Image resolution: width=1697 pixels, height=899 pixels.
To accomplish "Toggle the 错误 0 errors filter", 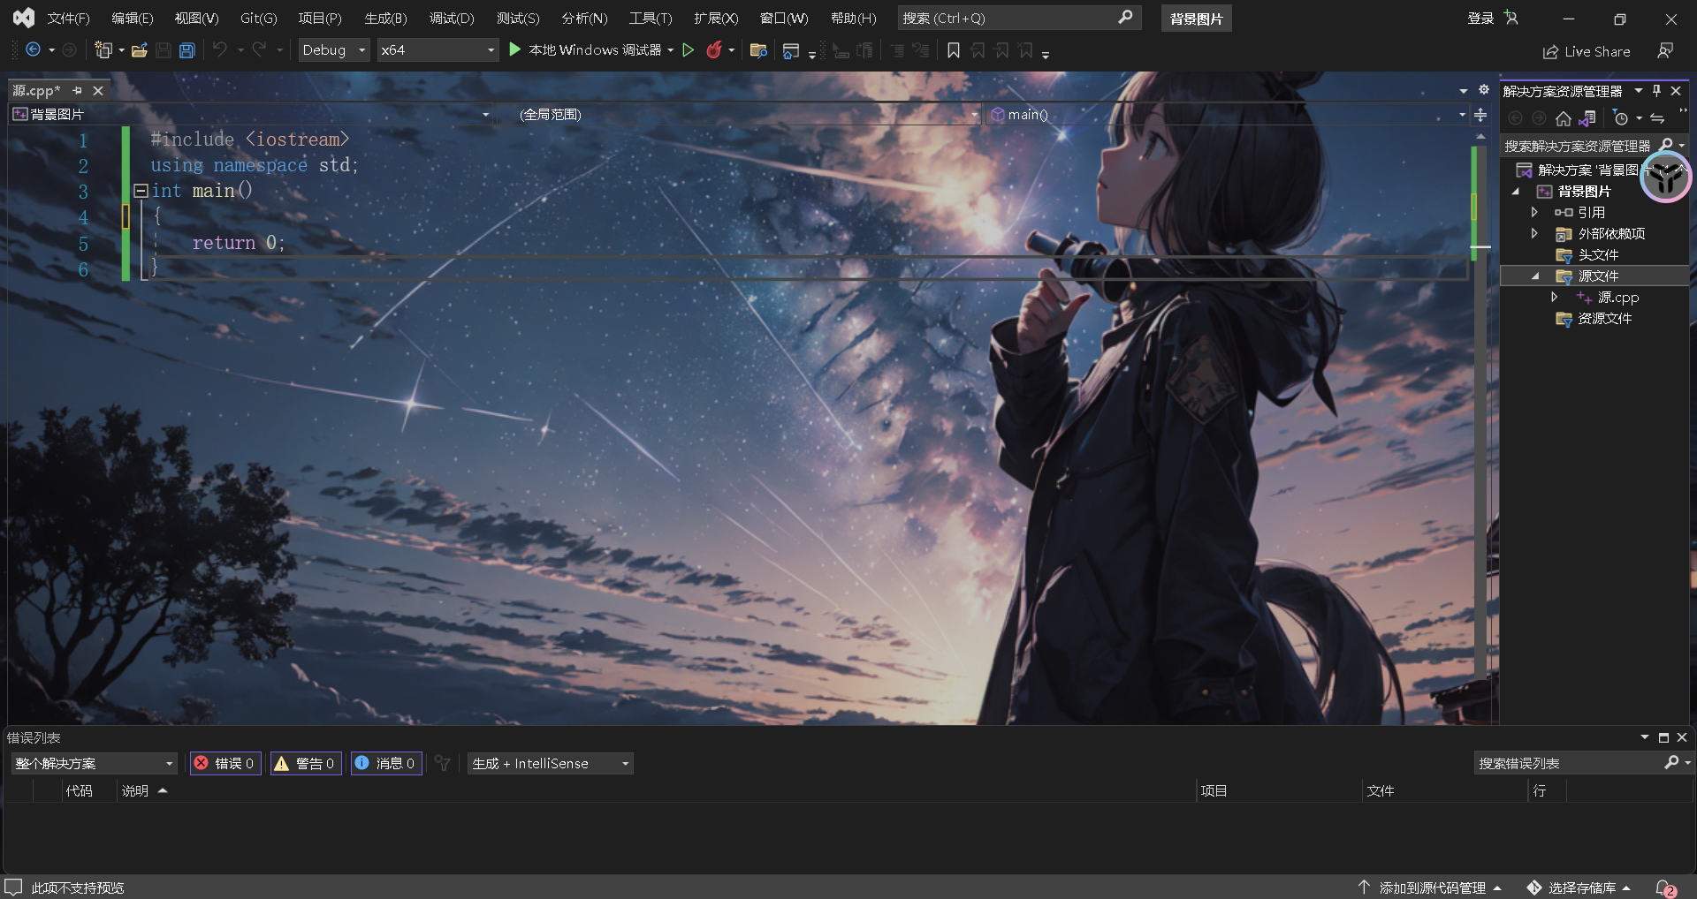I will (224, 764).
